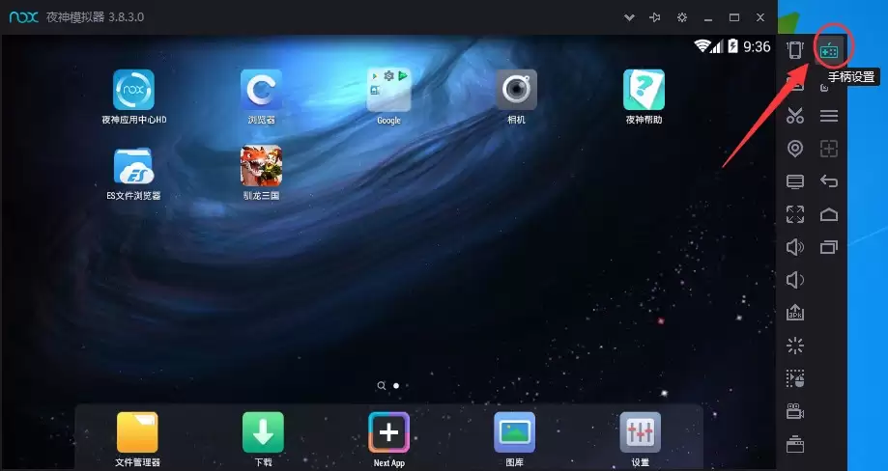Click the loading-spinner restart icon in sidebar
This screenshot has width=888, height=471.
795,346
